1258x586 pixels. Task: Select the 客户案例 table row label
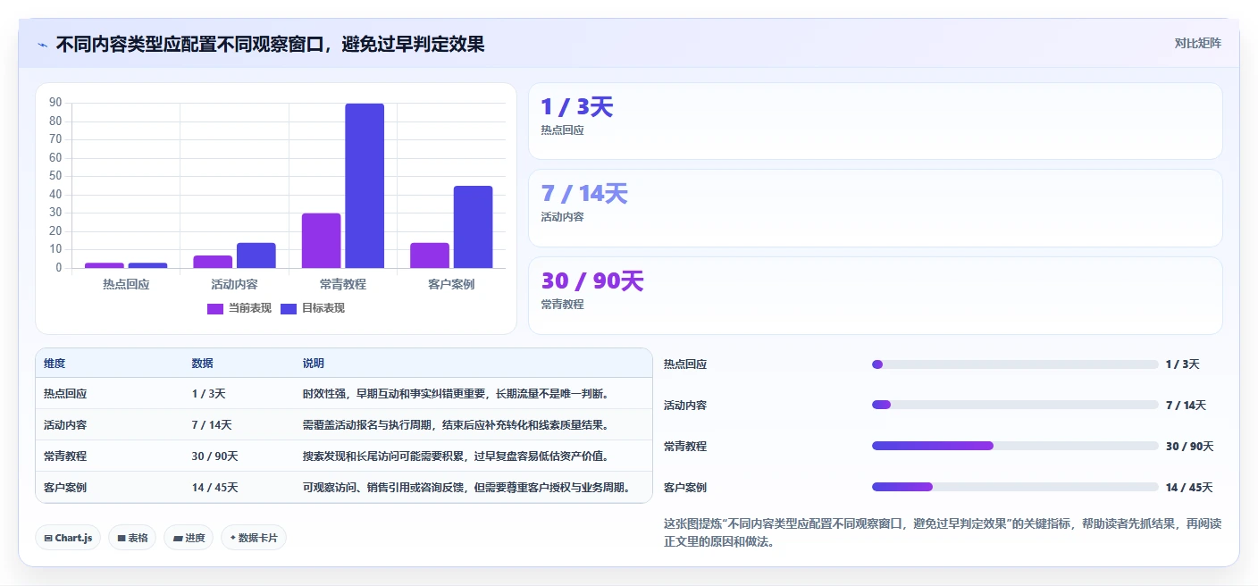coord(65,488)
